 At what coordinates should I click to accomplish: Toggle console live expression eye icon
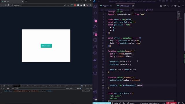point(13,88)
